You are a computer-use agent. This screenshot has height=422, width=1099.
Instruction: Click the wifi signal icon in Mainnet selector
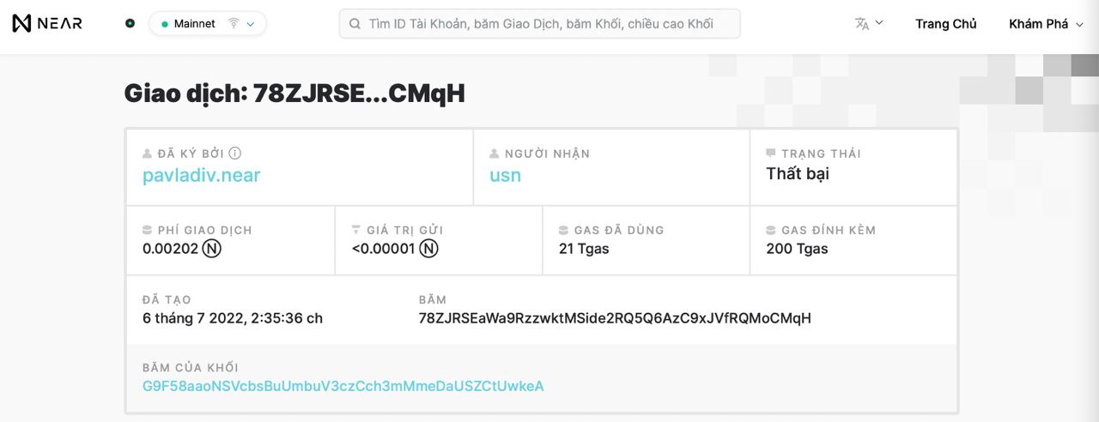tap(234, 24)
